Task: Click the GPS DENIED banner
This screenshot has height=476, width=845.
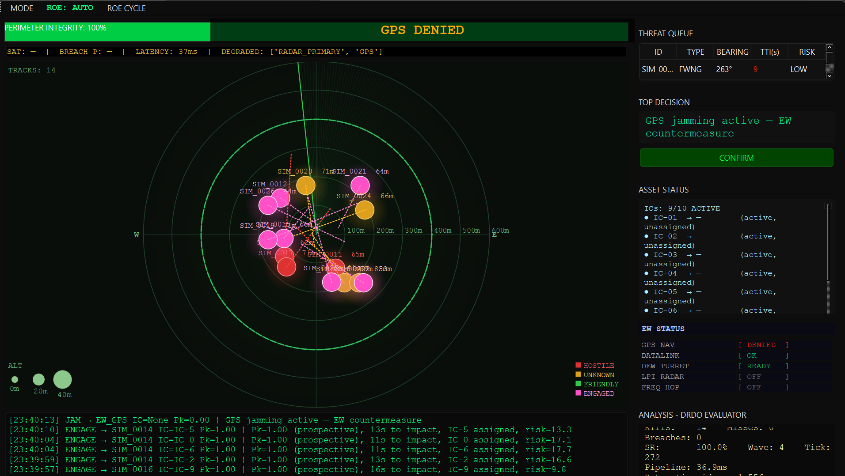Action: [422, 30]
